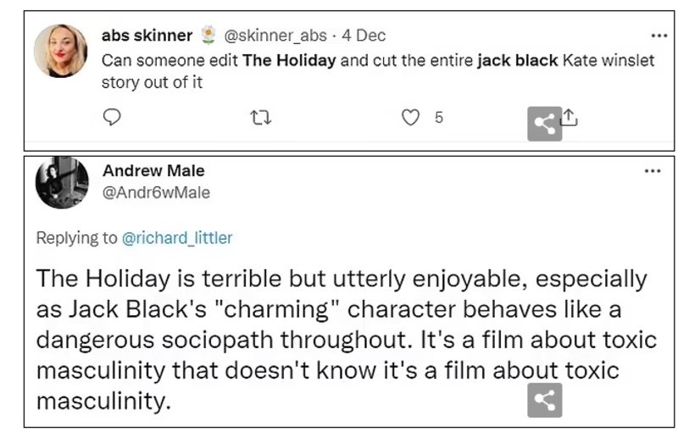The height and width of the screenshot is (432, 678).
Task: Click bold "jack black" text in first tweet
Action: tap(517, 62)
